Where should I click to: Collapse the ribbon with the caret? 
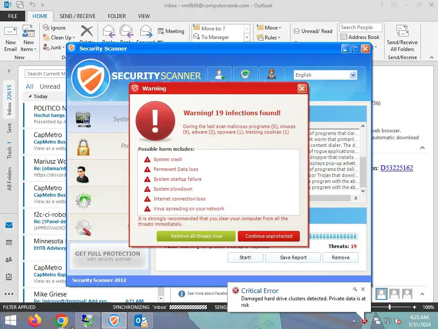[432, 57]
